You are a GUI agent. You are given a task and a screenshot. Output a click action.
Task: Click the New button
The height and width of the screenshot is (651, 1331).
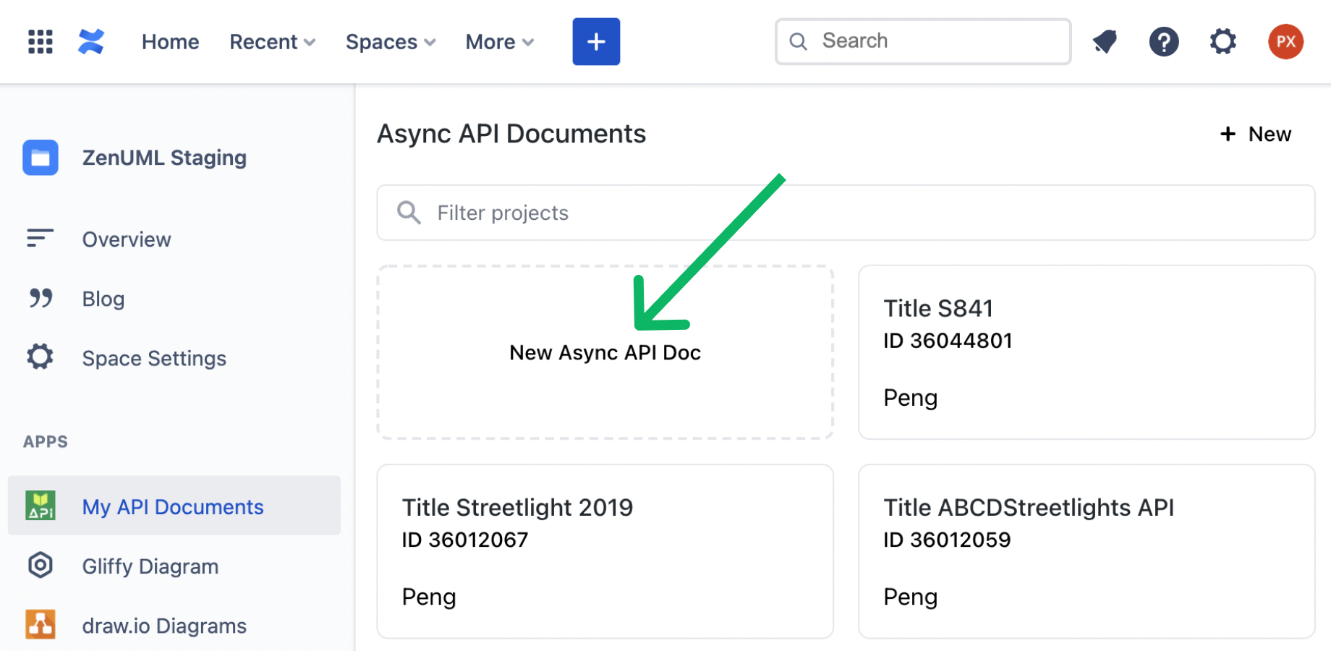[x=1256, y=135]
